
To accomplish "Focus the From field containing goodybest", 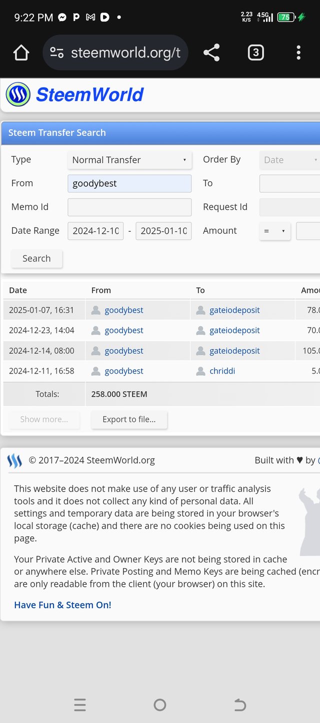I will click(129, 183).
